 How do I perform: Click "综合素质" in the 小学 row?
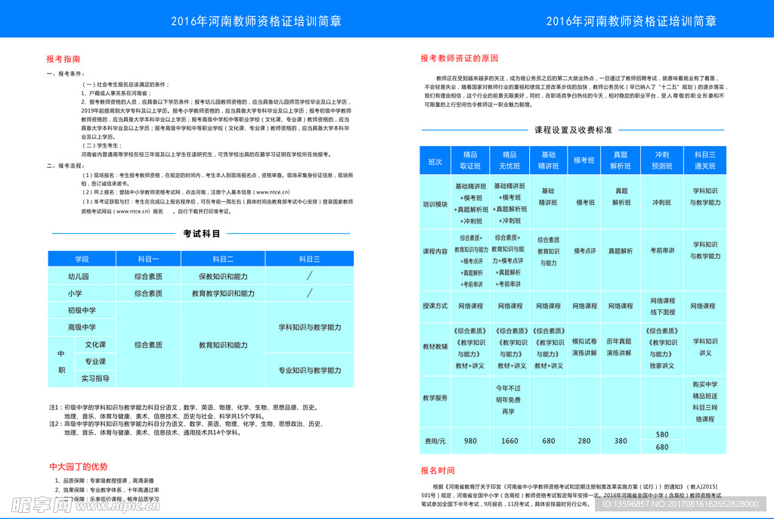point(148,293)
